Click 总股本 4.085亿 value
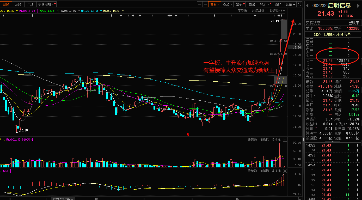Screen dimensions: 362x200 326,133
